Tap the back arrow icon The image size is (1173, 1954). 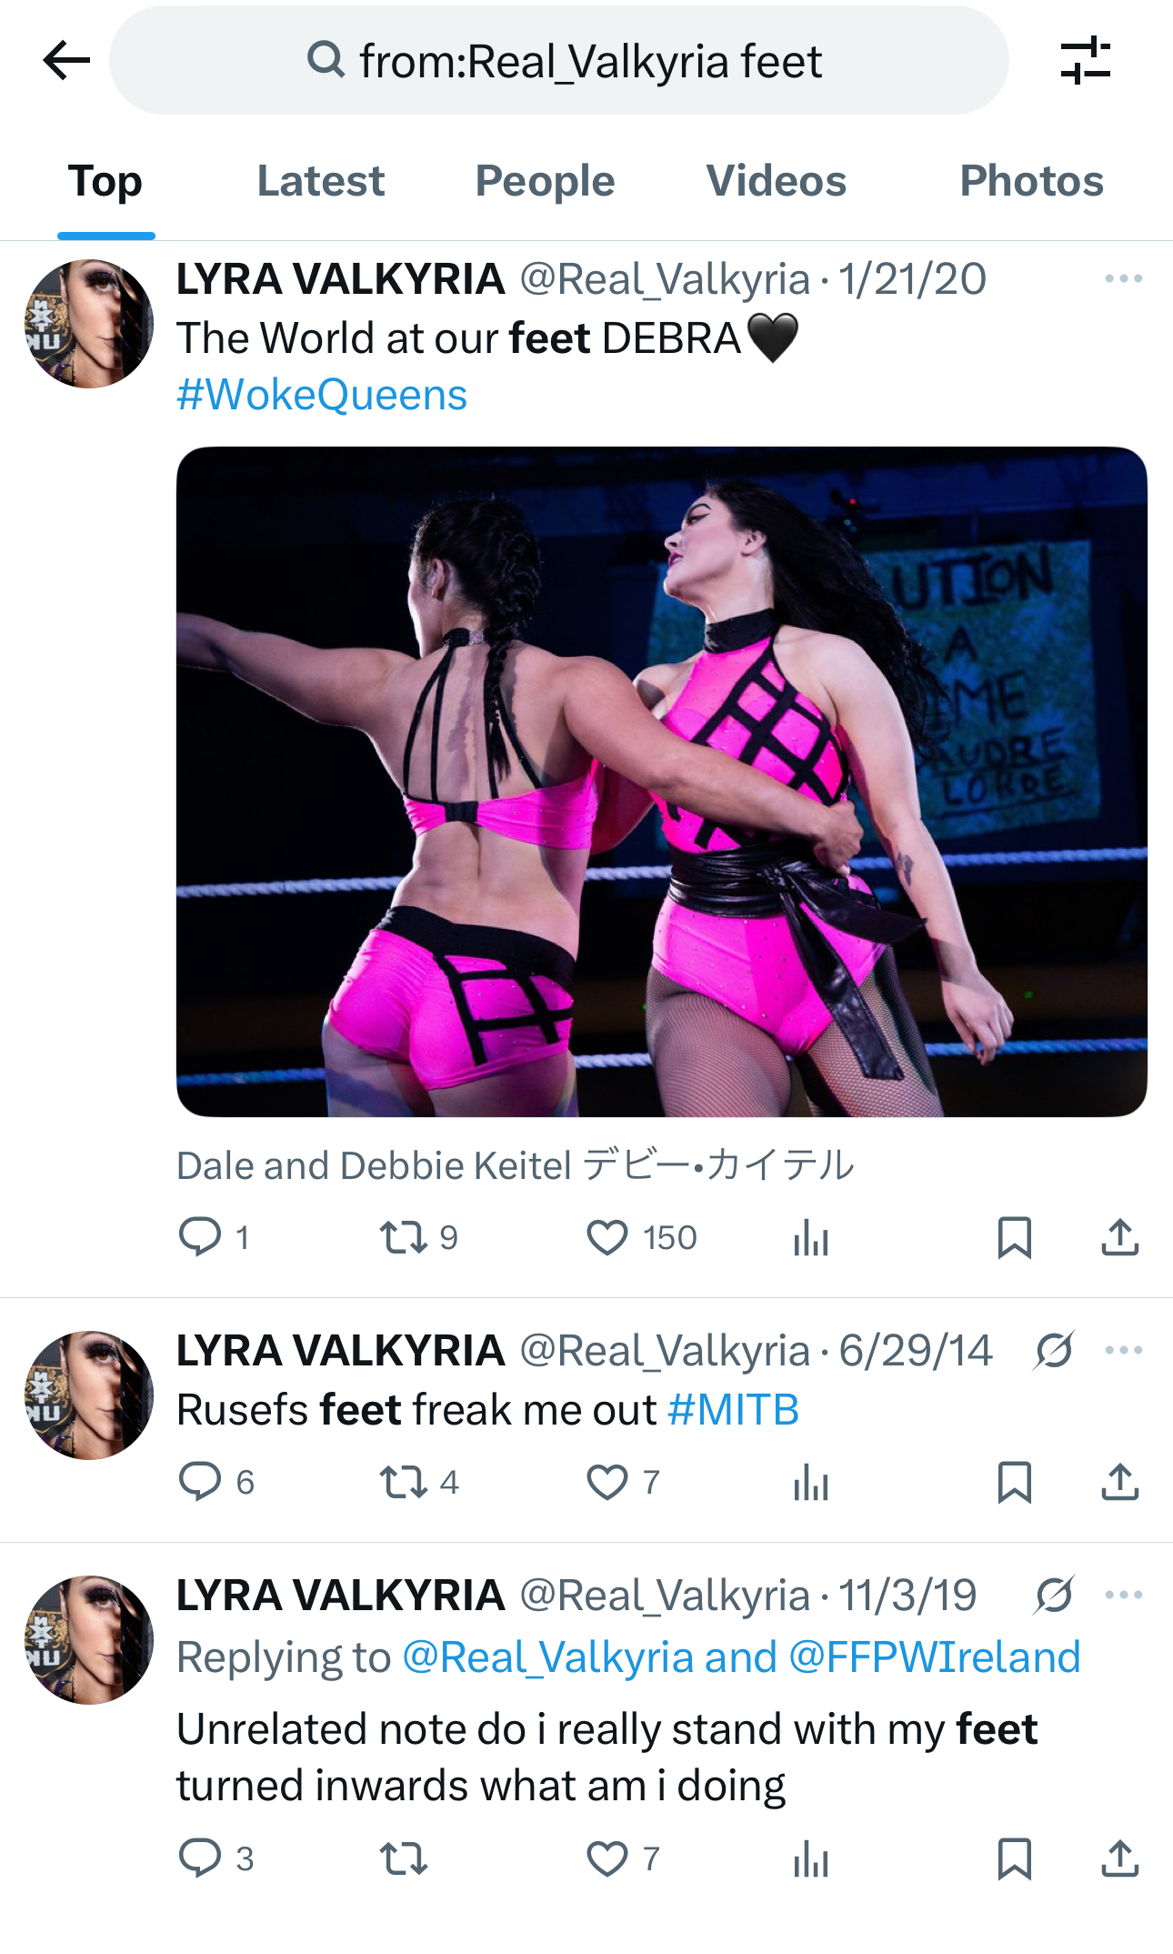click(x=66, y=61)
